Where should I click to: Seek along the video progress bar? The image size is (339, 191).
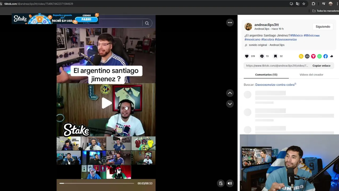coord(96,183)
